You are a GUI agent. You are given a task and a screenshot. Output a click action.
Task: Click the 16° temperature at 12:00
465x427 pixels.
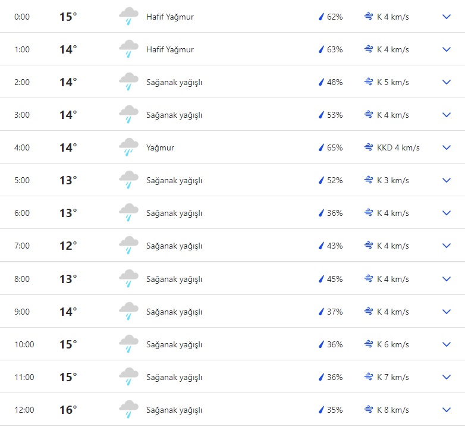point(68,410)
